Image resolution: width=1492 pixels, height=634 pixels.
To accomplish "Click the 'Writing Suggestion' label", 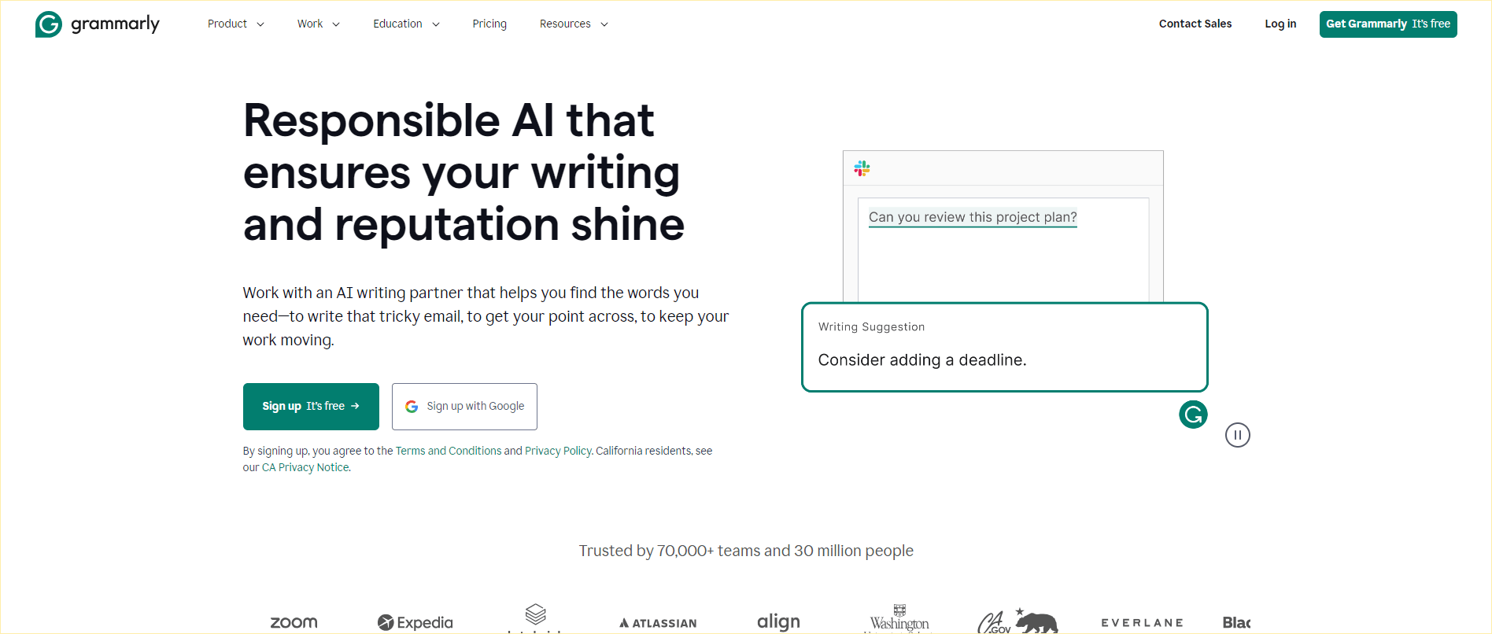I will [x=872, y=326].
